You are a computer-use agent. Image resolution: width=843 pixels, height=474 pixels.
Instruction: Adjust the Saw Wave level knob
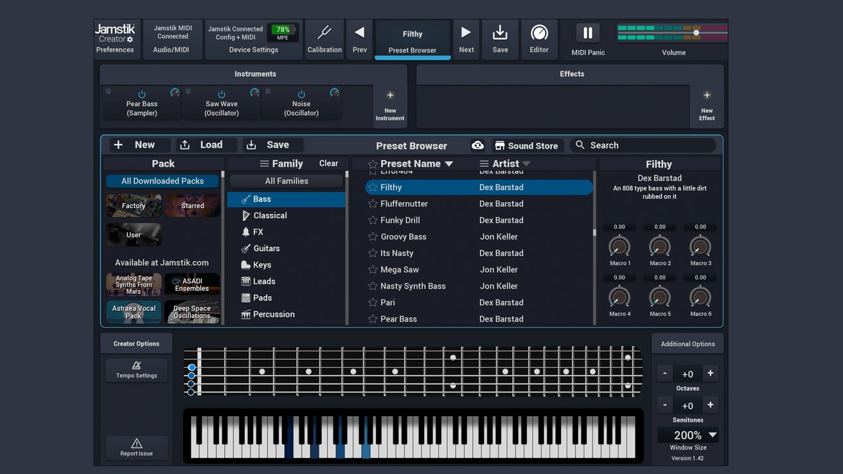pyautogui.click(x=254, y=92)
